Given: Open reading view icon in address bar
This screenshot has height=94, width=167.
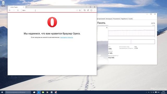Looking at the screenshot, I should [77, 10].
